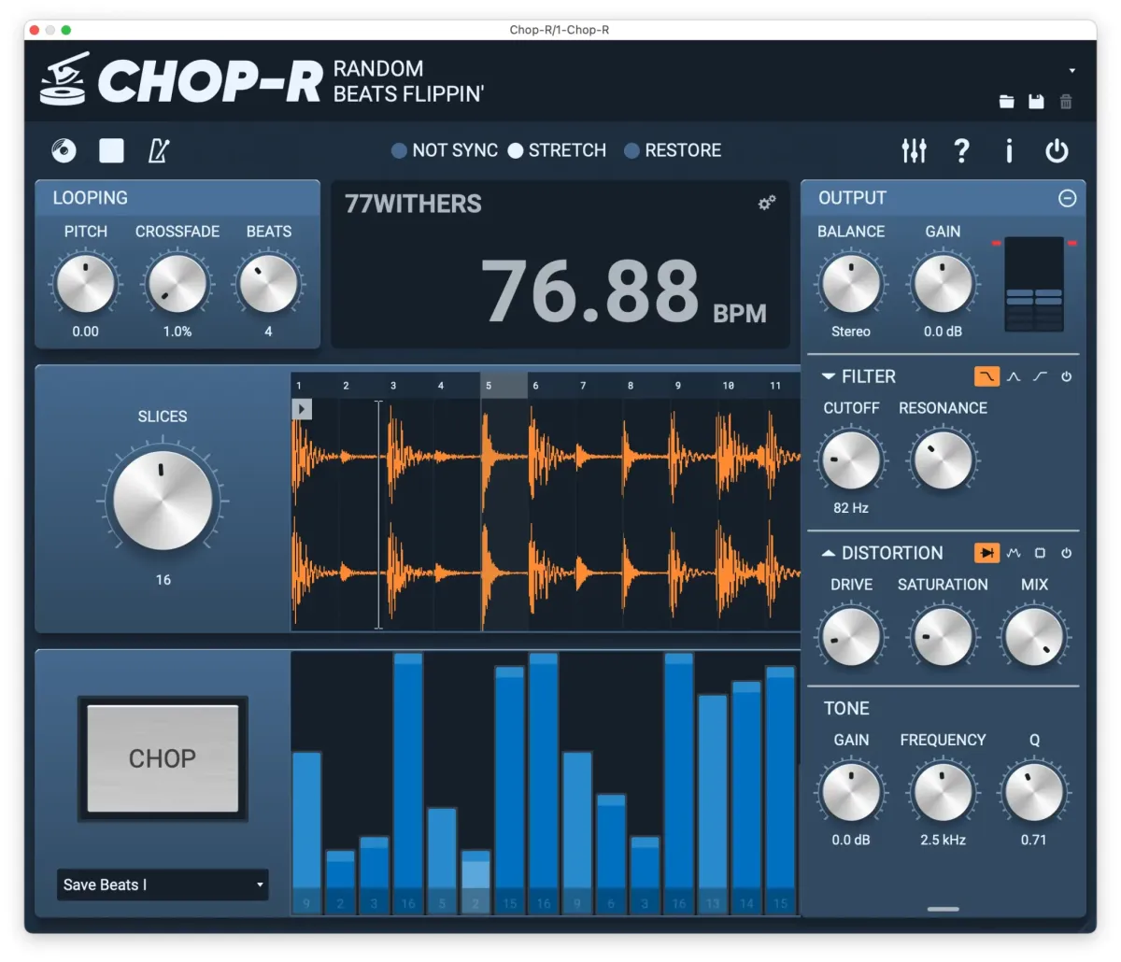
Task: Toggle the FILTER section power button
Action: (1066, 376)
